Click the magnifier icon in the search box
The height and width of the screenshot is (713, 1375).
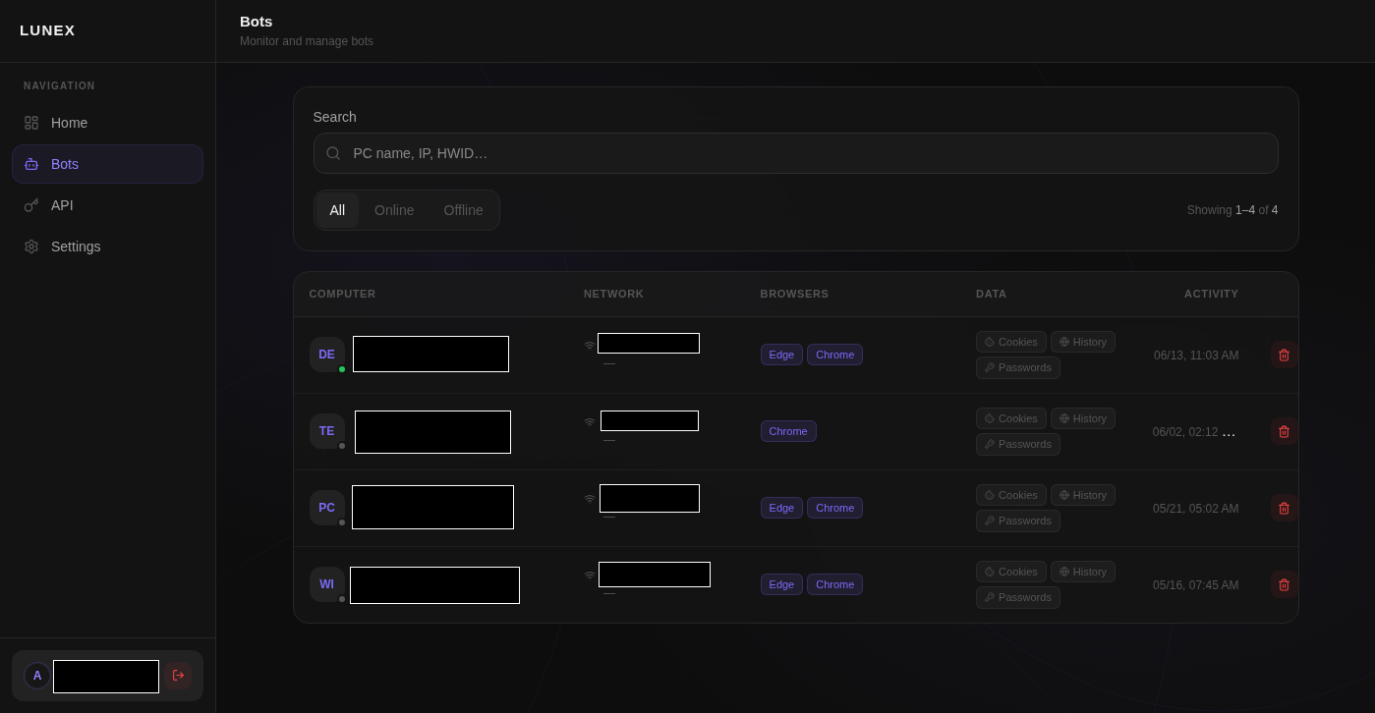coord(333,153)
